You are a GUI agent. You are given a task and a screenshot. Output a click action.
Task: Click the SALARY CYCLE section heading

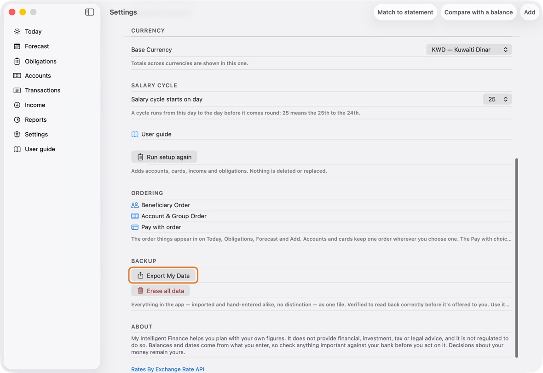[x=154, y=85]
